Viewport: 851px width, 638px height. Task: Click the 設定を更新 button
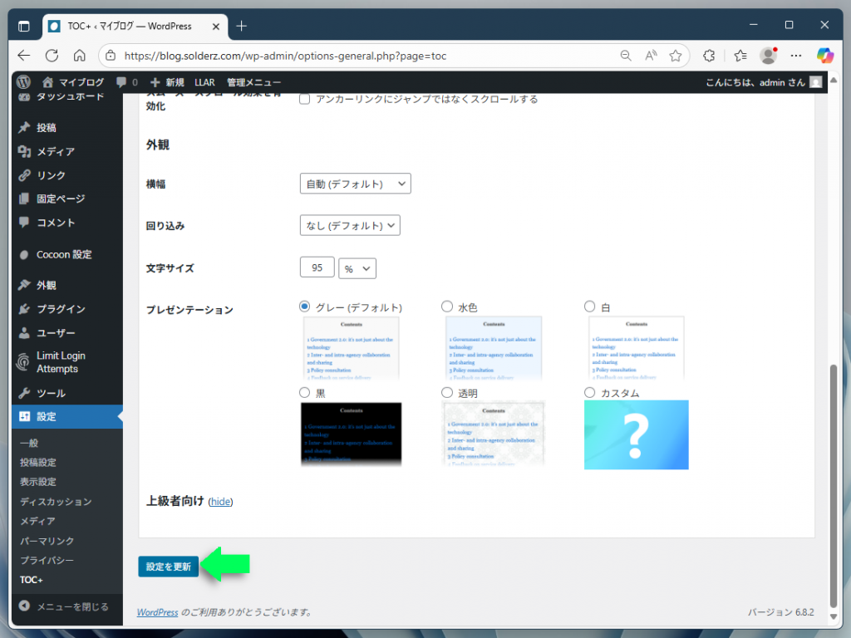pyautogui.click(x=168, y=567)
